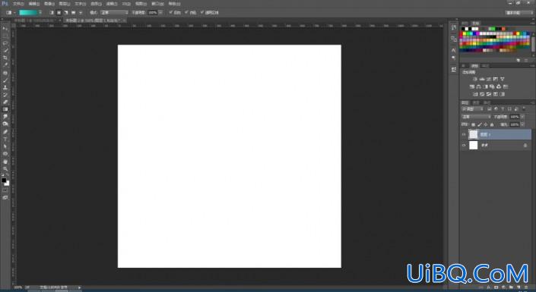Open the gradient Mode dropdown in options bar

click(x=114, y=13)
